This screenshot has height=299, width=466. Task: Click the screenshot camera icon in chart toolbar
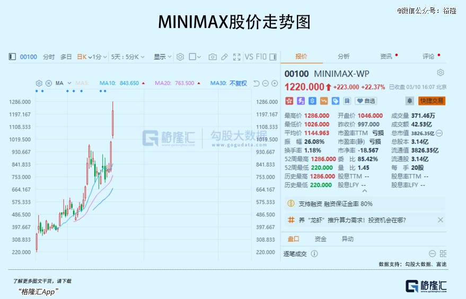click(x=213, y=57)
